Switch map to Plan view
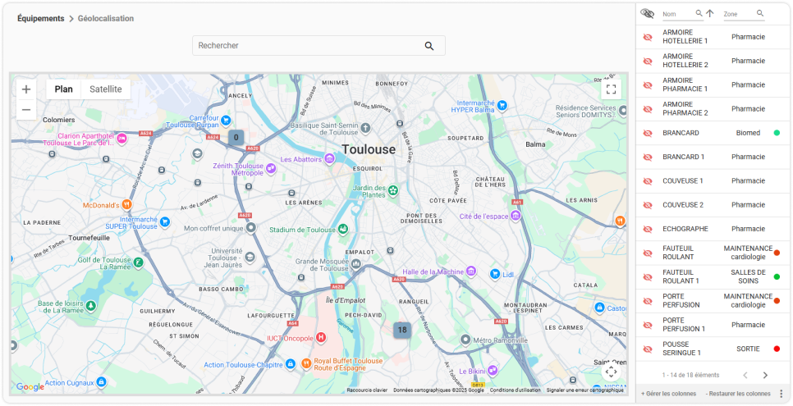793x406 pixels. [64, 89]
